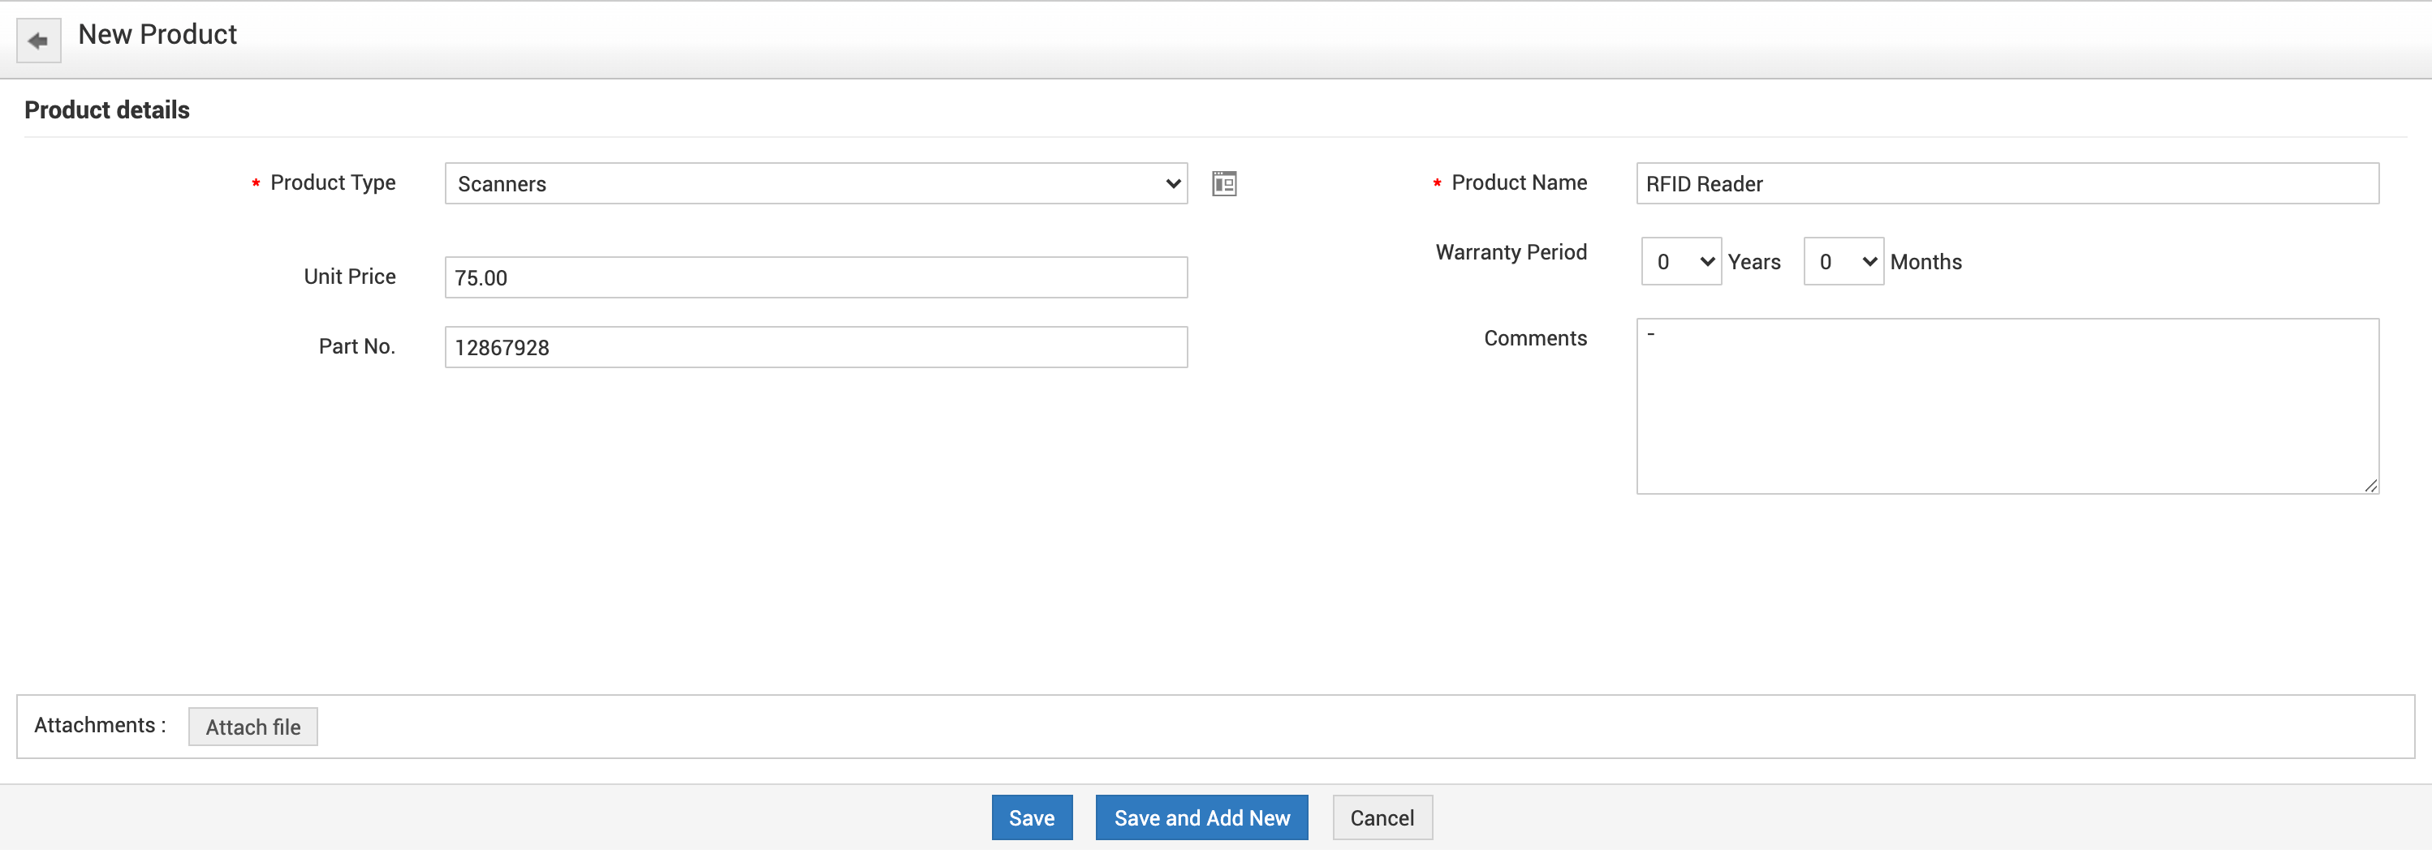Click the icon beside Product Type dropdown
The height and width of the screenshot is (858, 2432).
tap(1223, 184)
